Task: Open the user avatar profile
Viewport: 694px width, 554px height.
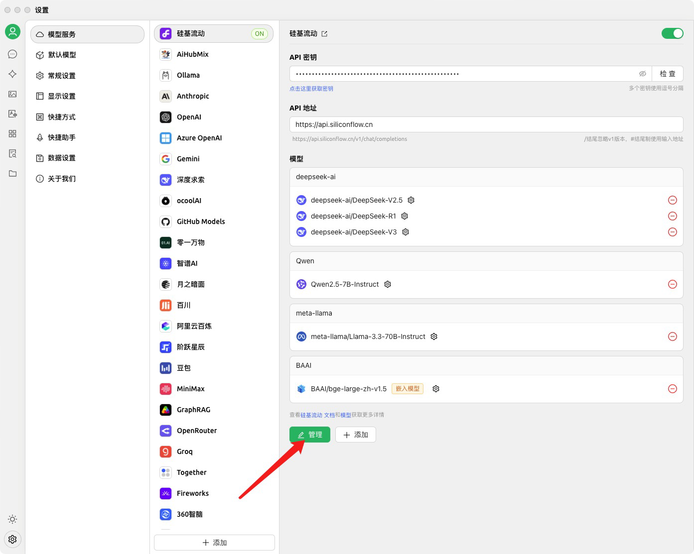Action: (12, 32)
